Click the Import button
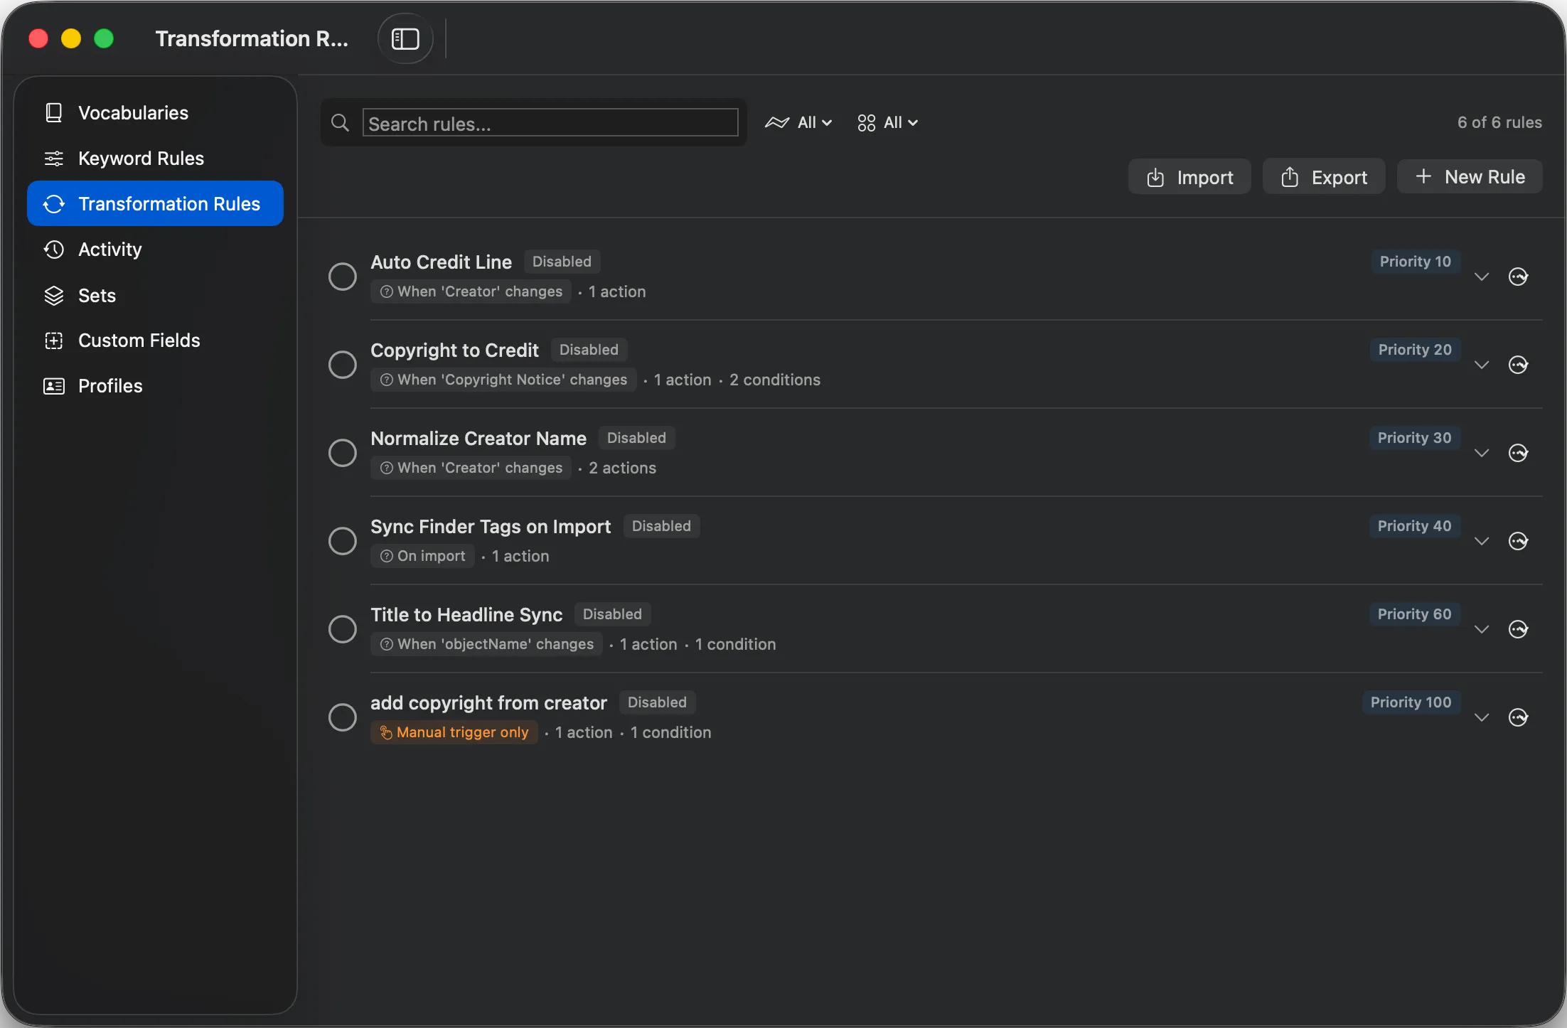 pos(1189,176)
